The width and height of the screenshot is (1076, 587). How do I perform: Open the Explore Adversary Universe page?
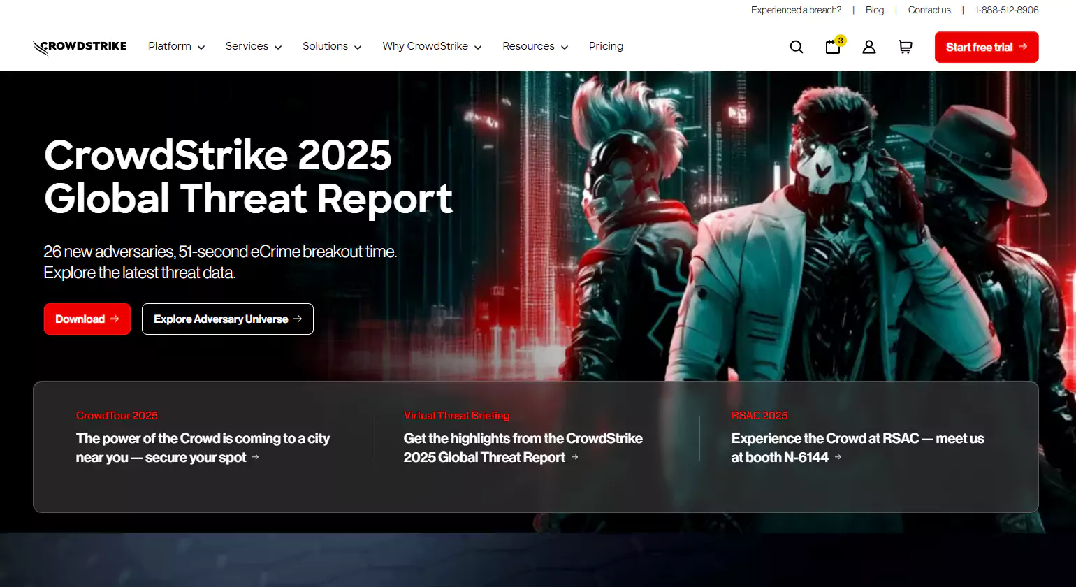227,319
